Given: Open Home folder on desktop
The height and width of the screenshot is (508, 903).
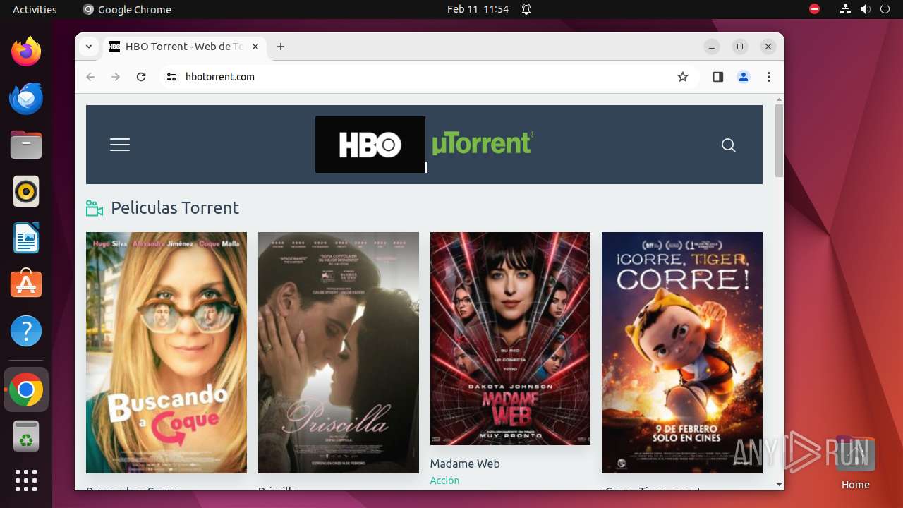Looking at the screenshot, I should tap(855, 464).
